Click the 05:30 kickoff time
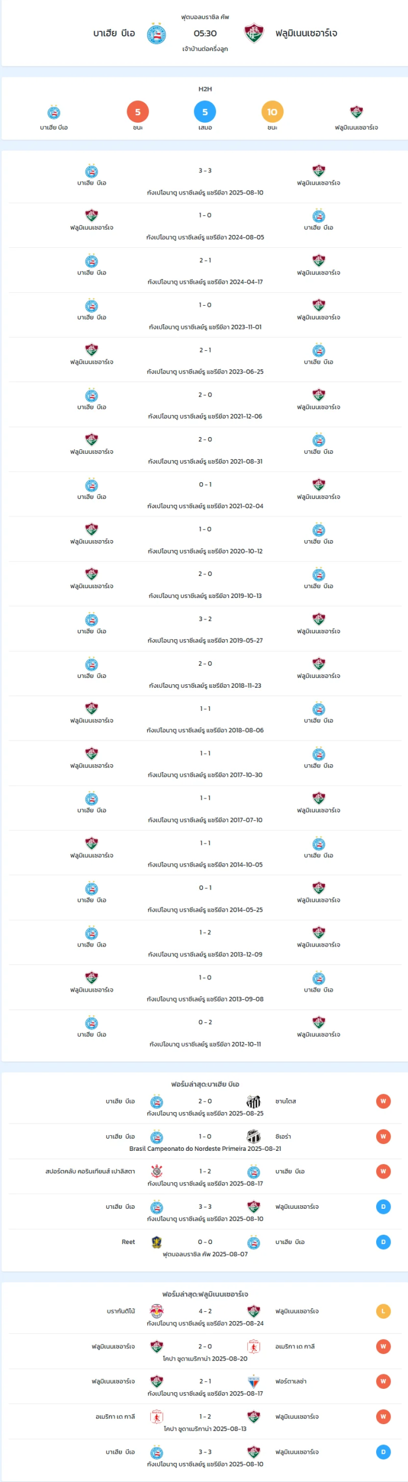 coord(205,34)
